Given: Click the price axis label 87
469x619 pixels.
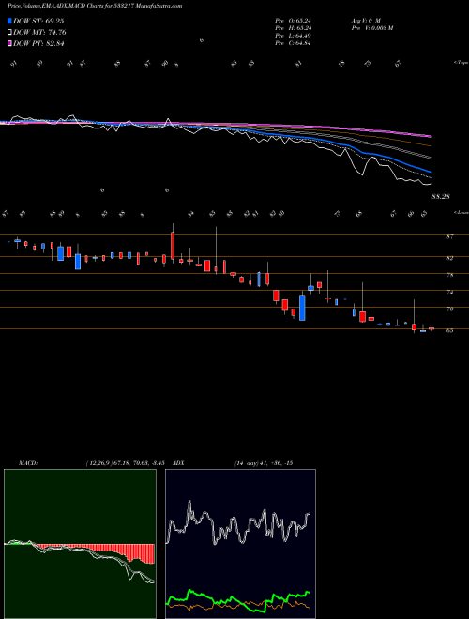Looking at the screenshot, I should tap(449, 237).
